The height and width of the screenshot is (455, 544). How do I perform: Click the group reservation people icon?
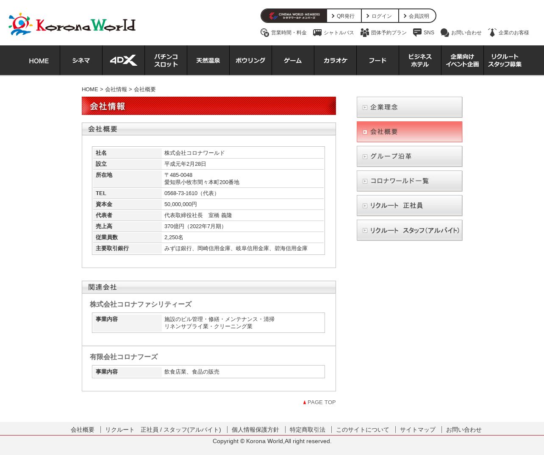coord(365,33)
